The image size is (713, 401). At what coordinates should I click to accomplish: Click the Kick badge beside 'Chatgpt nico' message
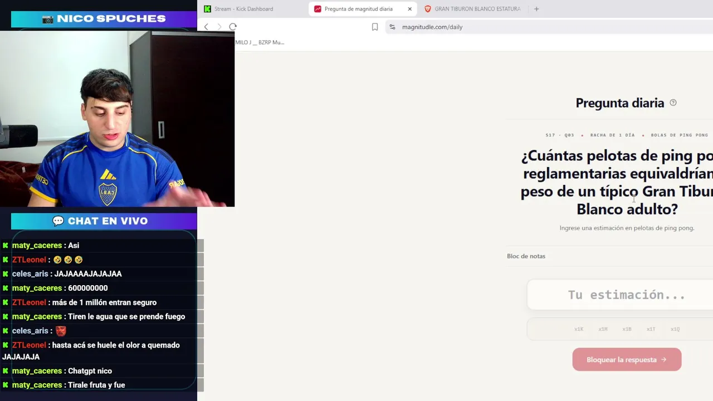6,371
